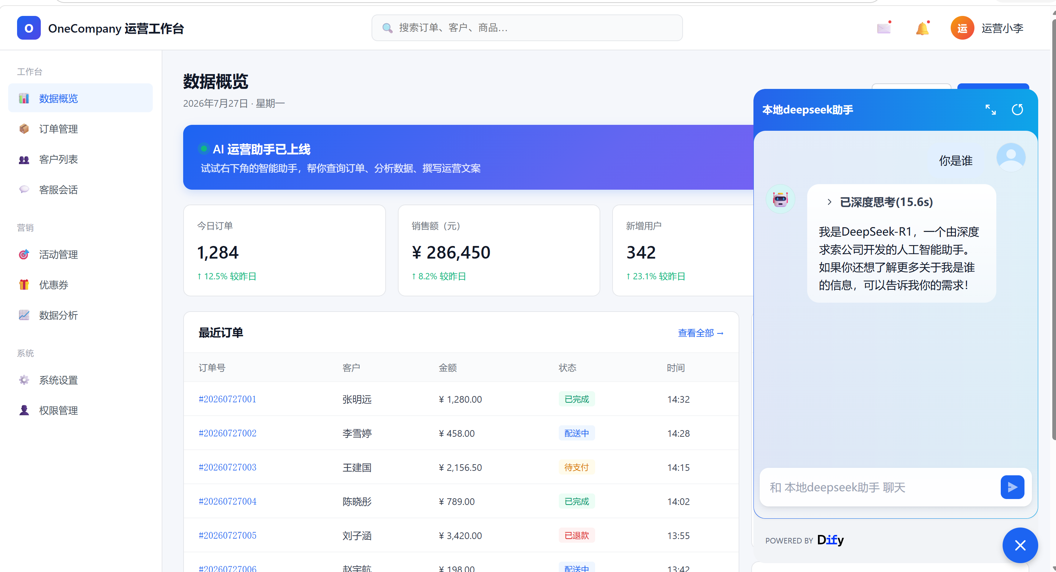Reset conversation with the refresh icon
The image size is (1056, 572).
[x=1017, y=110]
